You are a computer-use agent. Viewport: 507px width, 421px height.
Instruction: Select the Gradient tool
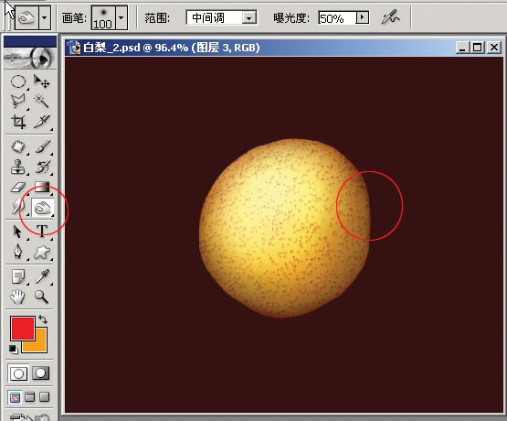[42, 188]
